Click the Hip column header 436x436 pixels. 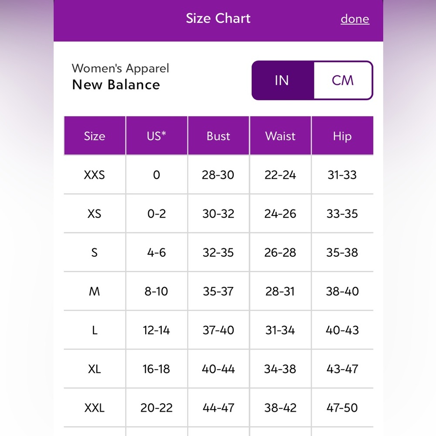[342, 136]
